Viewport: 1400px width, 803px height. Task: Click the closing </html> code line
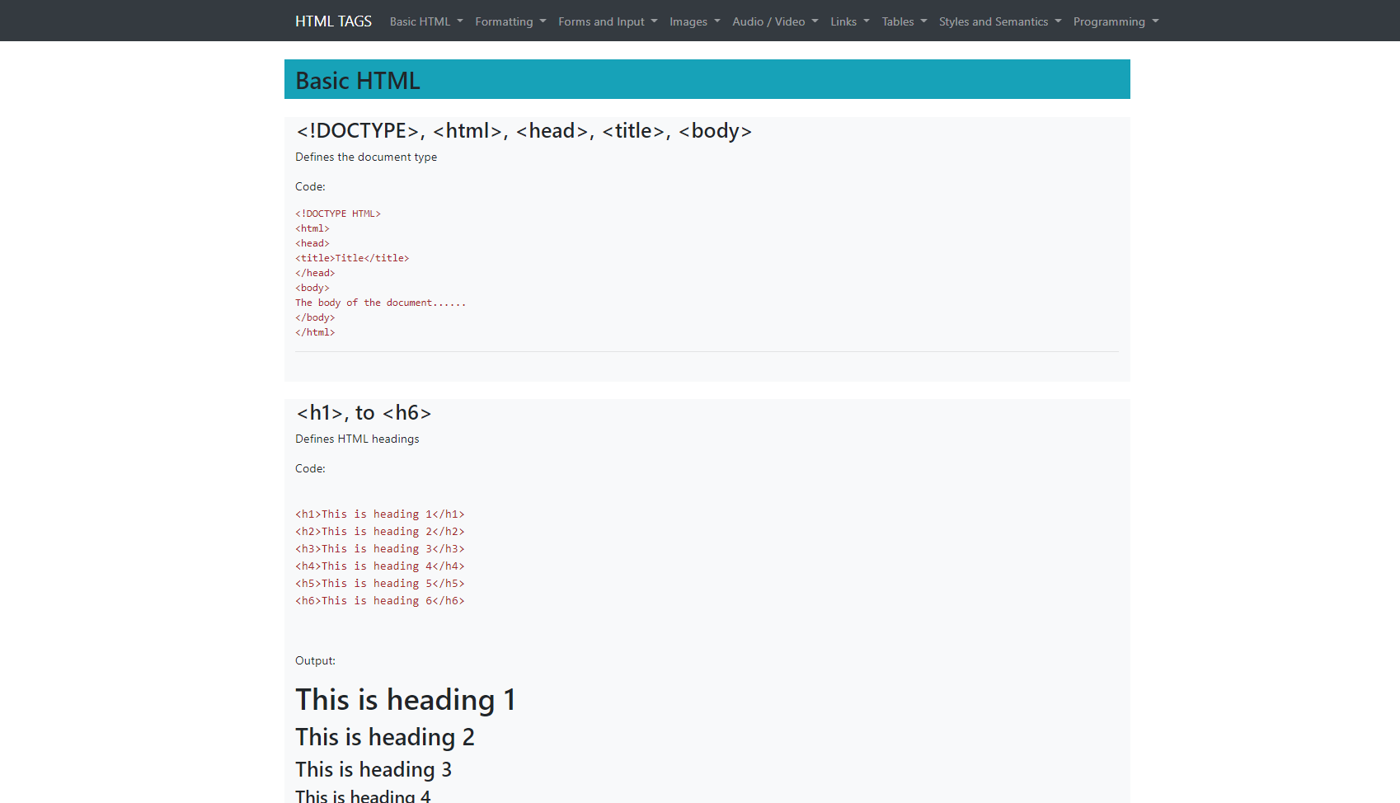315,332
